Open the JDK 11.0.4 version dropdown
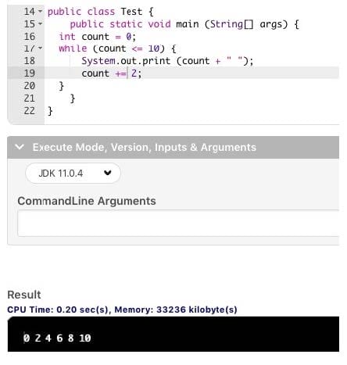 pyautogui.click(x=73, y=173)
